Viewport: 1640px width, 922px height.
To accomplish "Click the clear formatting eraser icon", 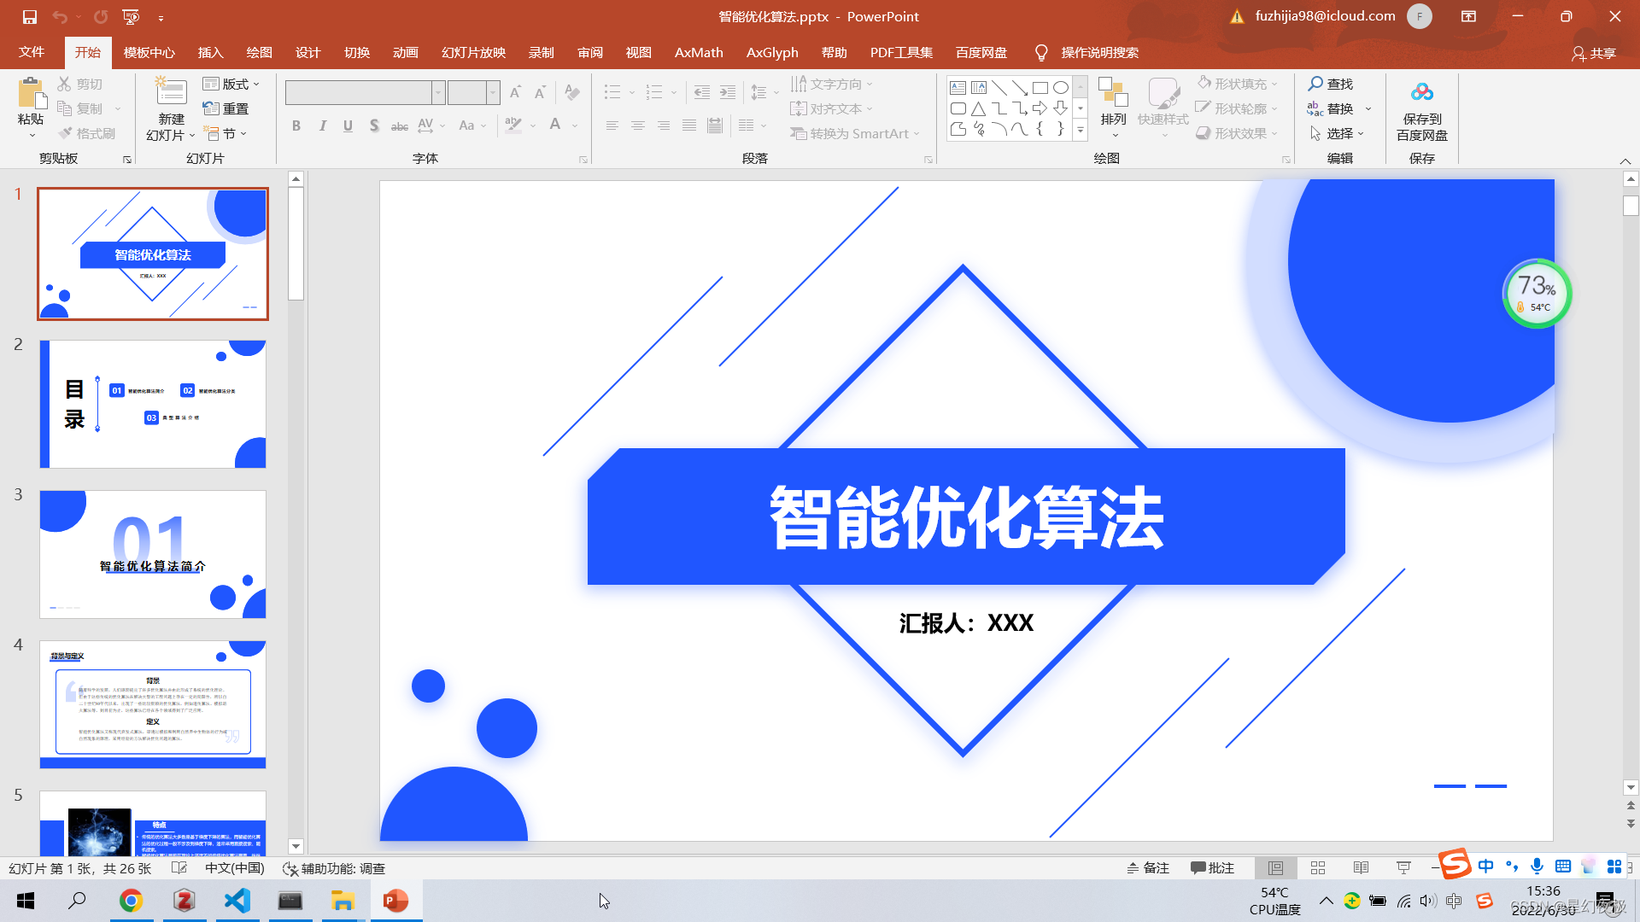I will 572,91.
